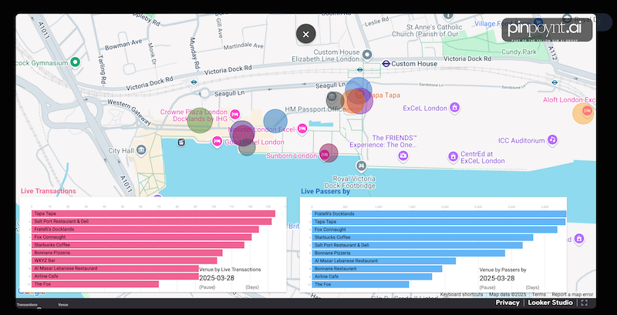
Task: Select the purple bubble over Novotel London
Action: click(x=242, y=132)
